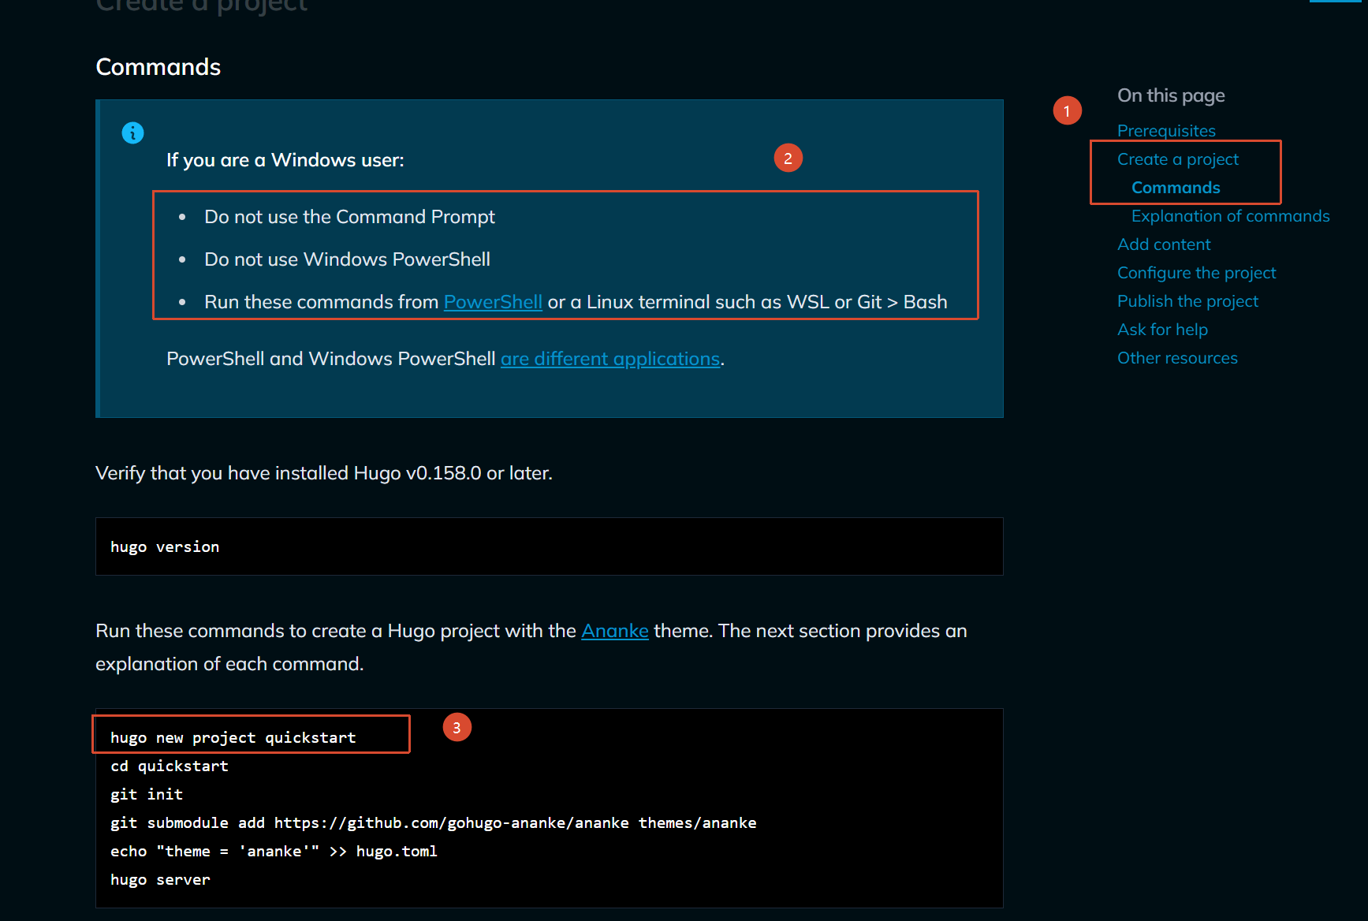Click "Do not use Windows PowerShell" bullet
The width and height of the screenshot is (1368, 921).
[347, 259]
